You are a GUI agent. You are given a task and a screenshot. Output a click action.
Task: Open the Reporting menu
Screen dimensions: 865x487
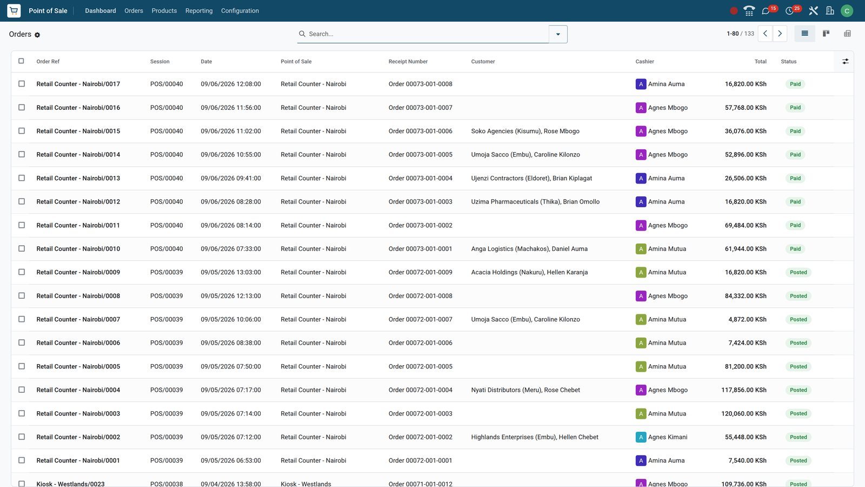(x=199, y=11)
